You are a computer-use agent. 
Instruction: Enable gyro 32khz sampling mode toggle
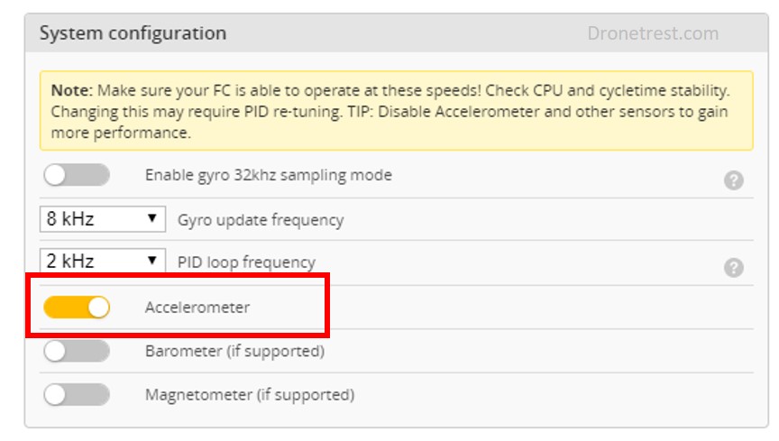(77, 175)
